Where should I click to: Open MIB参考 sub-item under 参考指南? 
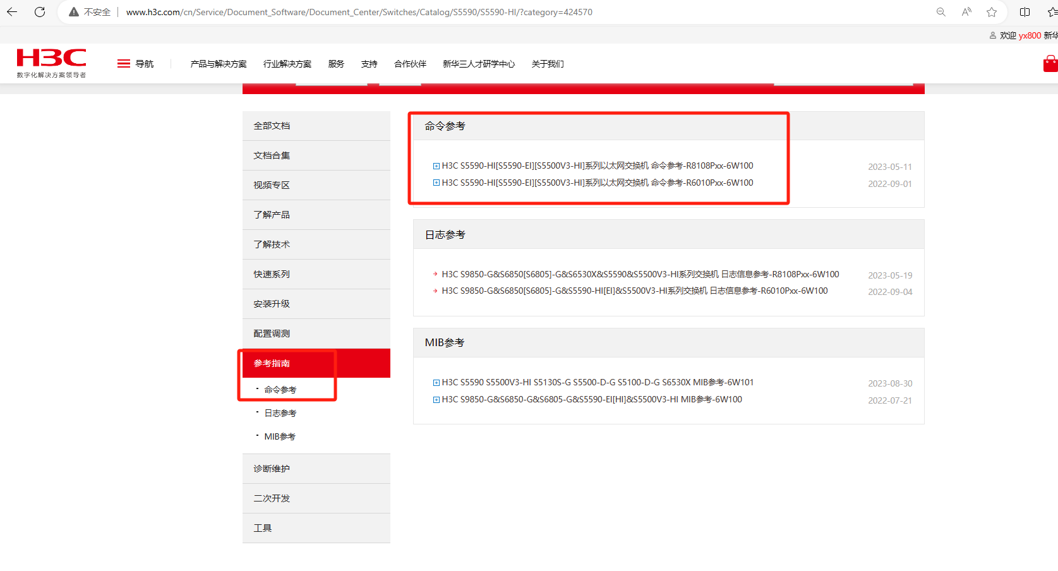point(280,436)
